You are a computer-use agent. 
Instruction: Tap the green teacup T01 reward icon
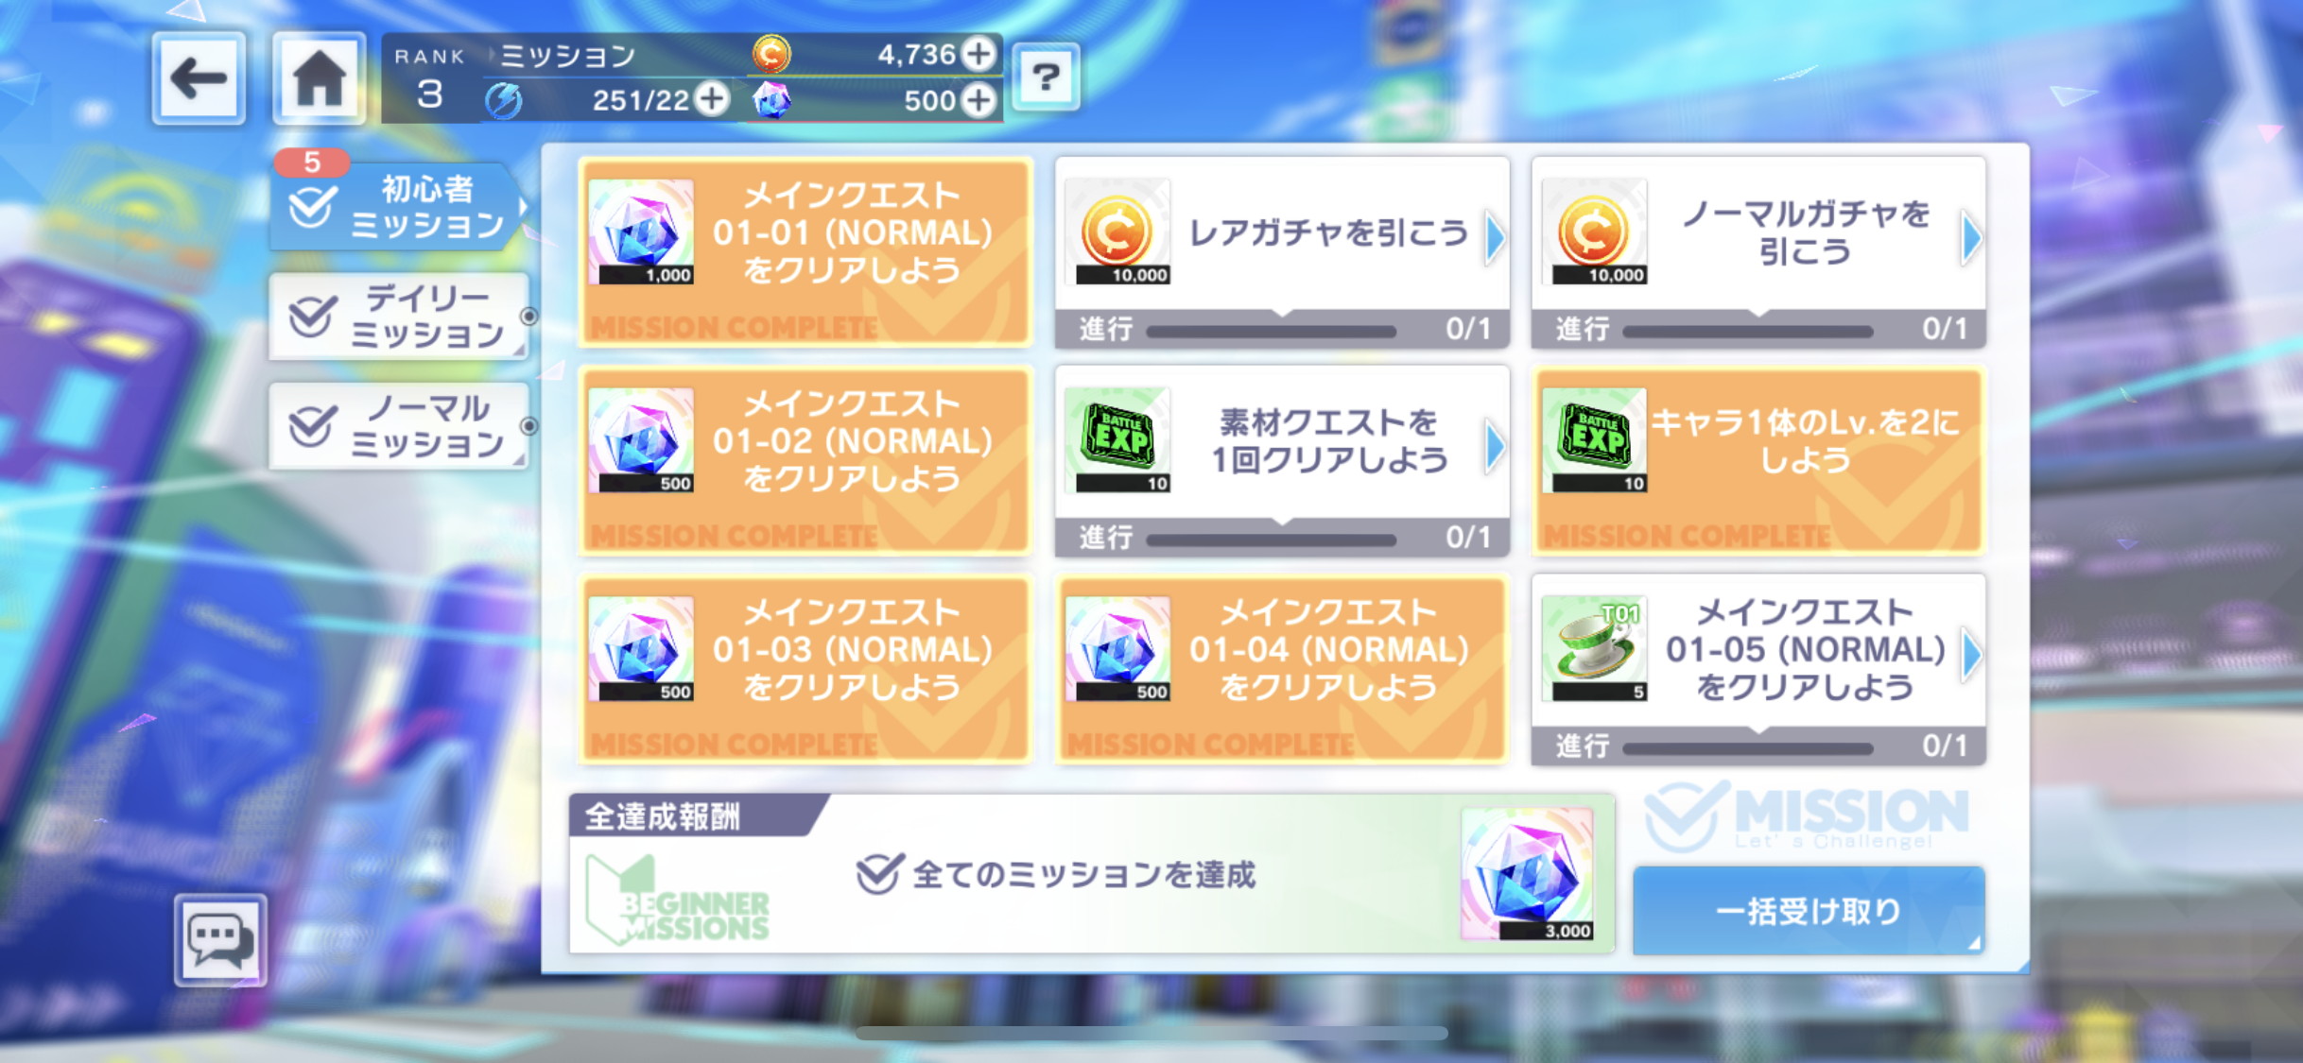(x=1594, y=648)
